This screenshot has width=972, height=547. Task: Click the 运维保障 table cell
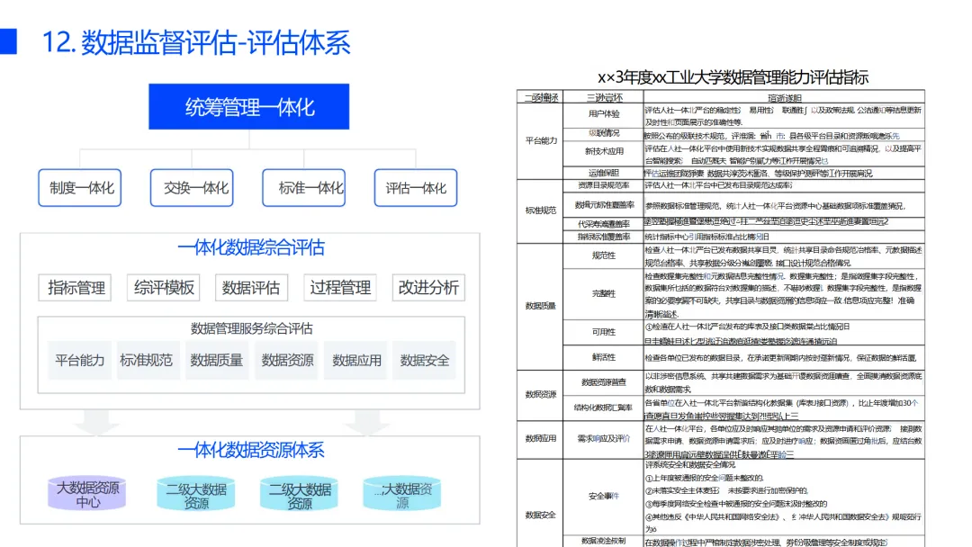click(603, 174)
